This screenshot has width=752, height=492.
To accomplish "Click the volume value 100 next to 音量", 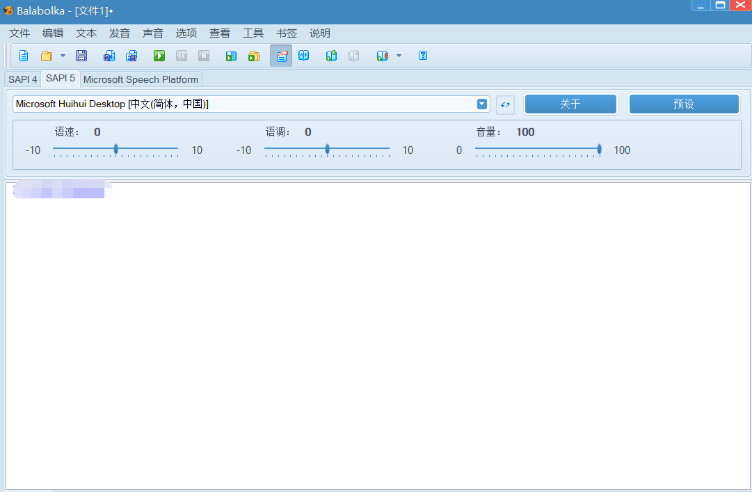I will (525, 132).
